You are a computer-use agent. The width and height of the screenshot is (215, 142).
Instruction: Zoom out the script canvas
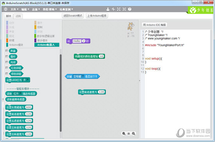pyautogui.click(x=124, y=133)
